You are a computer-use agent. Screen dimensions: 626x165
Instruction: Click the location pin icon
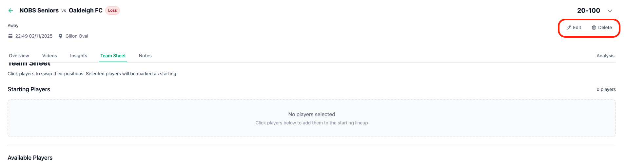60,36
